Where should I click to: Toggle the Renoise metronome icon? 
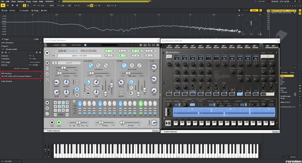pos(28,5)
